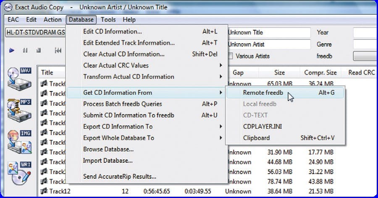
Task: Click the 38.64 MB size cell
Action: [x=280, y=191]
